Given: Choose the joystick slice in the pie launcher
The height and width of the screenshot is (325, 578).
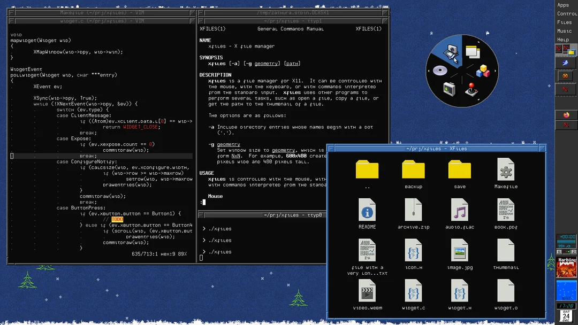Looking at the screenshot, I should (472, 90).
